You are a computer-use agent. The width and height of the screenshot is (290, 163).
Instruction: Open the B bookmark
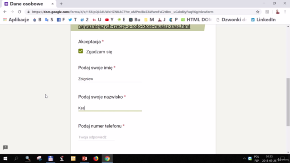[x=37, y=19]
